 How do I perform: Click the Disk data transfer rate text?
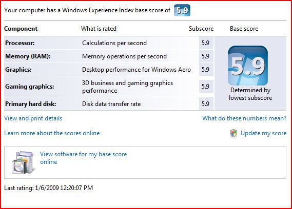click(111, 104)
